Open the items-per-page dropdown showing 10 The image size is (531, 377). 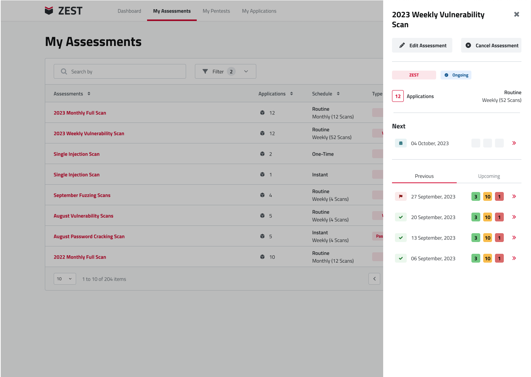[x=65, y=279]
